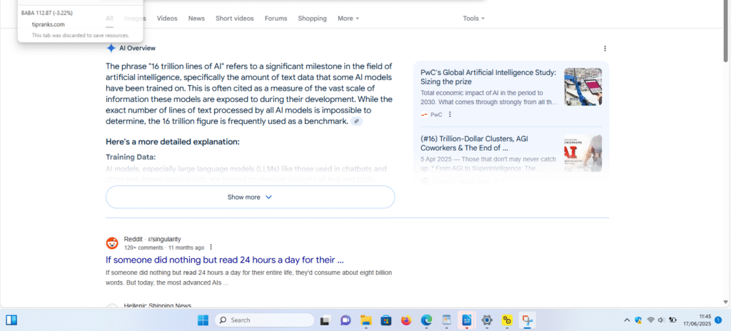
Task: Open the purple chat app on the taskbar
Action: tap(346, 320)
